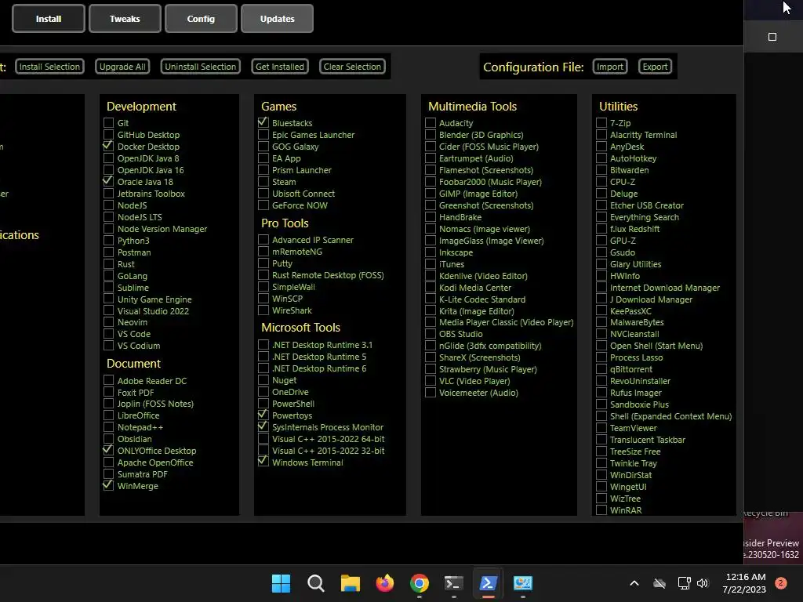
Task: Select Audacity checkbox
Action: pos(431,123)
